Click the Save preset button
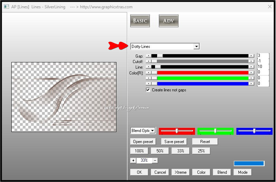The width and height of the screenshot is (276, 182). pos(174,142)
